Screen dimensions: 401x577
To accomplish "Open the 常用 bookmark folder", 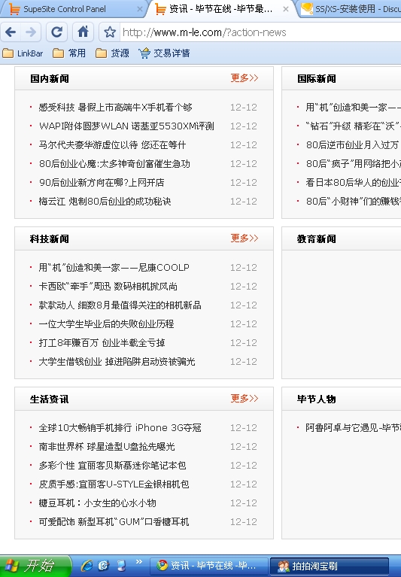I will pyautogui.click(x=69, y=53).
